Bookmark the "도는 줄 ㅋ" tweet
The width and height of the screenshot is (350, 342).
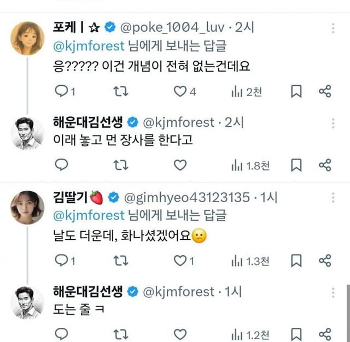[x=296, y=333]
